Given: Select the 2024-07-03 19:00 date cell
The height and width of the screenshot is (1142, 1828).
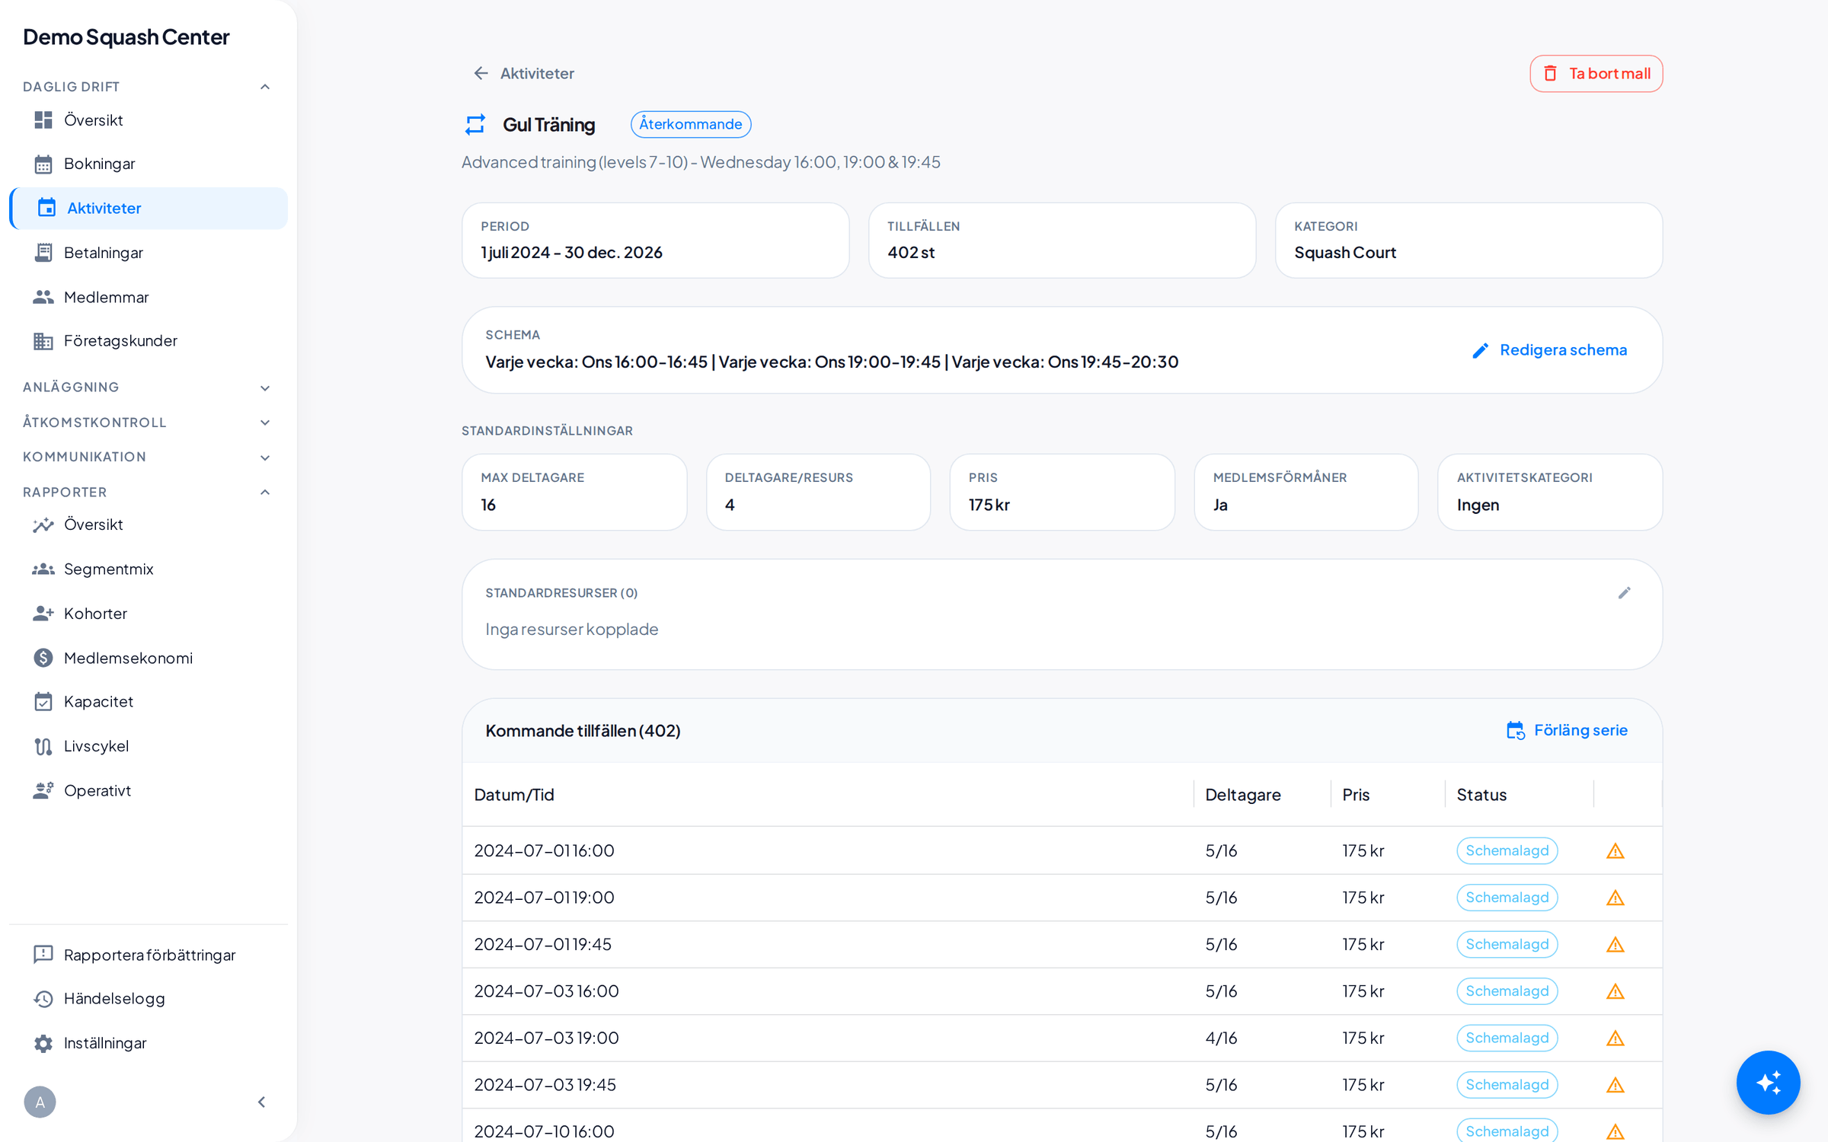Looking at the screenshot, I should [x=546, y=1038].
